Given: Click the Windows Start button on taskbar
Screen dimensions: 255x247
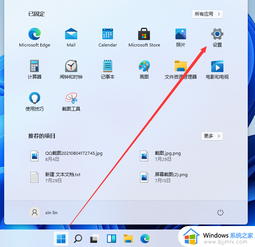Looking at the screenshot, I should (x=61, y=239).
